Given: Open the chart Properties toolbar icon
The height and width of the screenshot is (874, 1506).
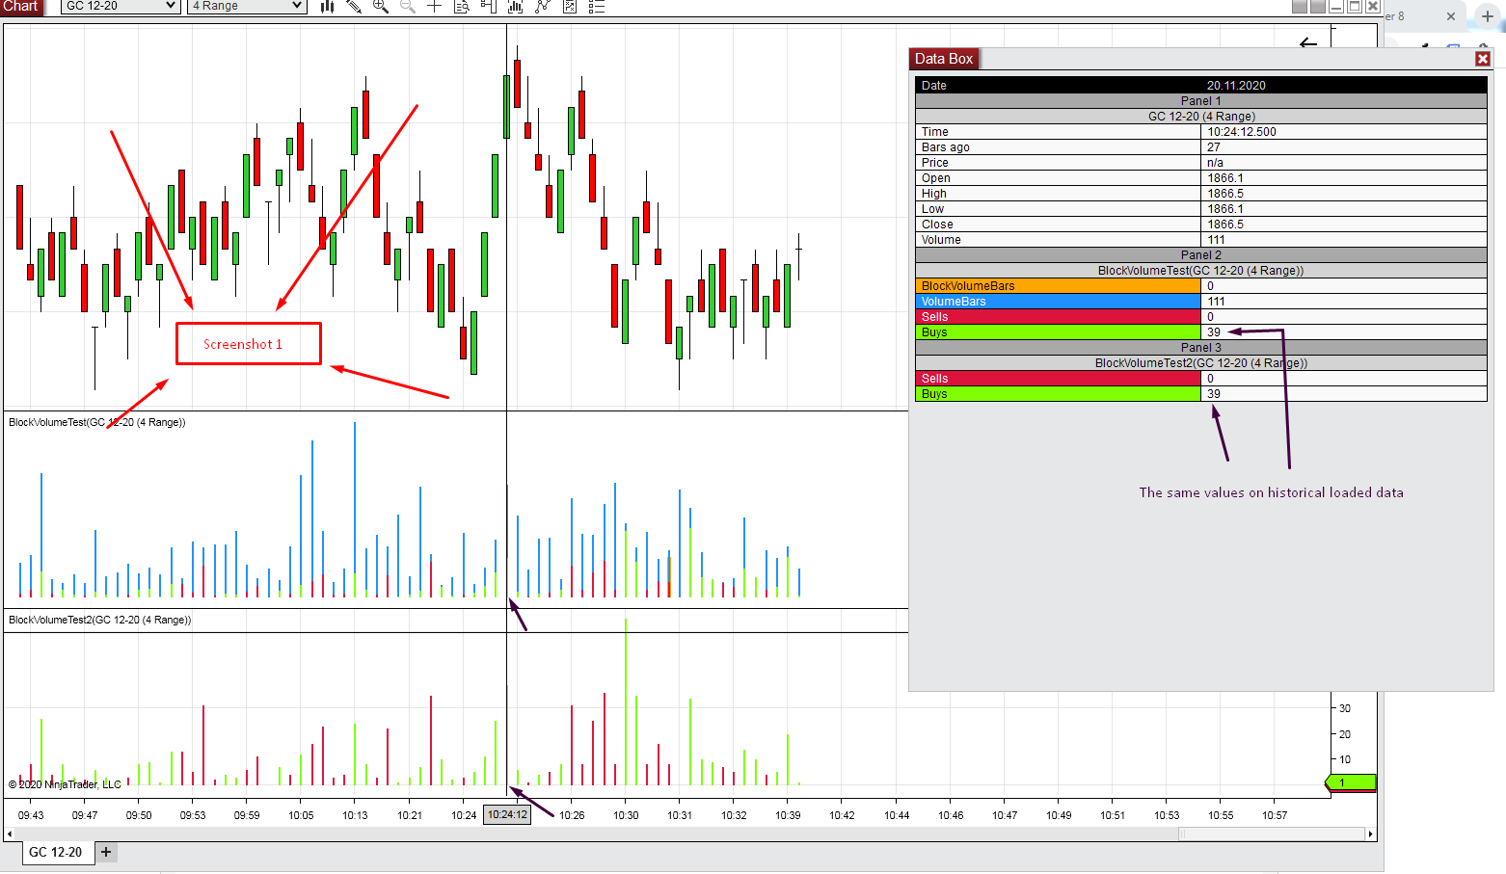Looking at the screenshot, I should (x=570, y=7).
